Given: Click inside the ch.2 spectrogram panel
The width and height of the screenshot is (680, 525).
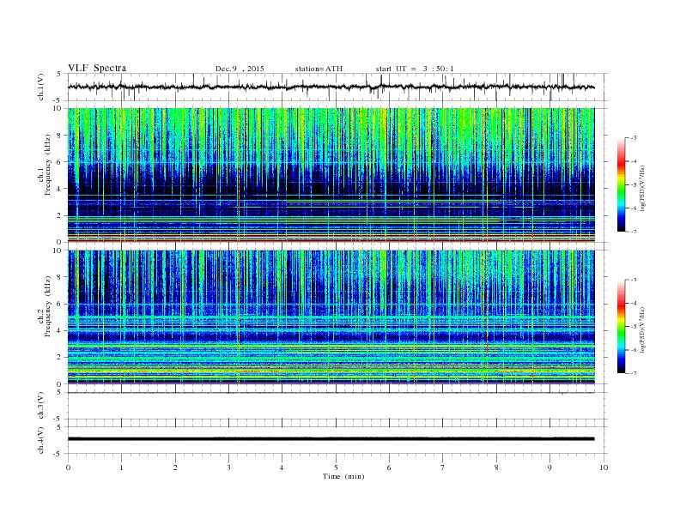Looking at the screenshot, I should point(331,317).
